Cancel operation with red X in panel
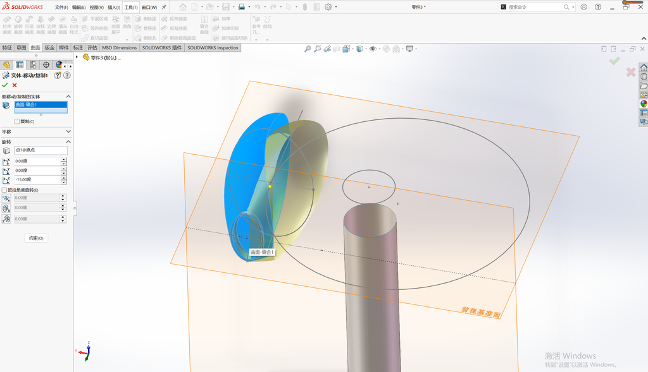The height and width of the screenshot is (372, 648). pyautogui.click(x=15, y=85)
